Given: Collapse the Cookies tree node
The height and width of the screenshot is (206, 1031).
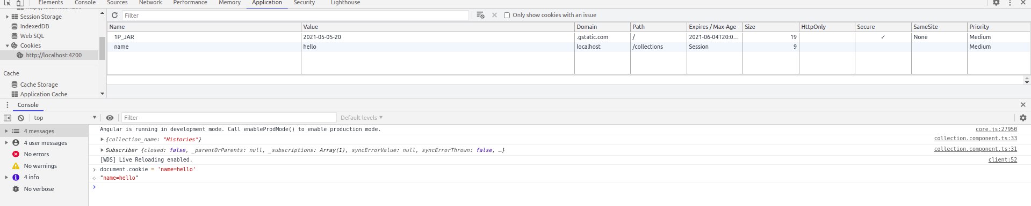Looking at the screenshot, I should [x=8, y=45].
